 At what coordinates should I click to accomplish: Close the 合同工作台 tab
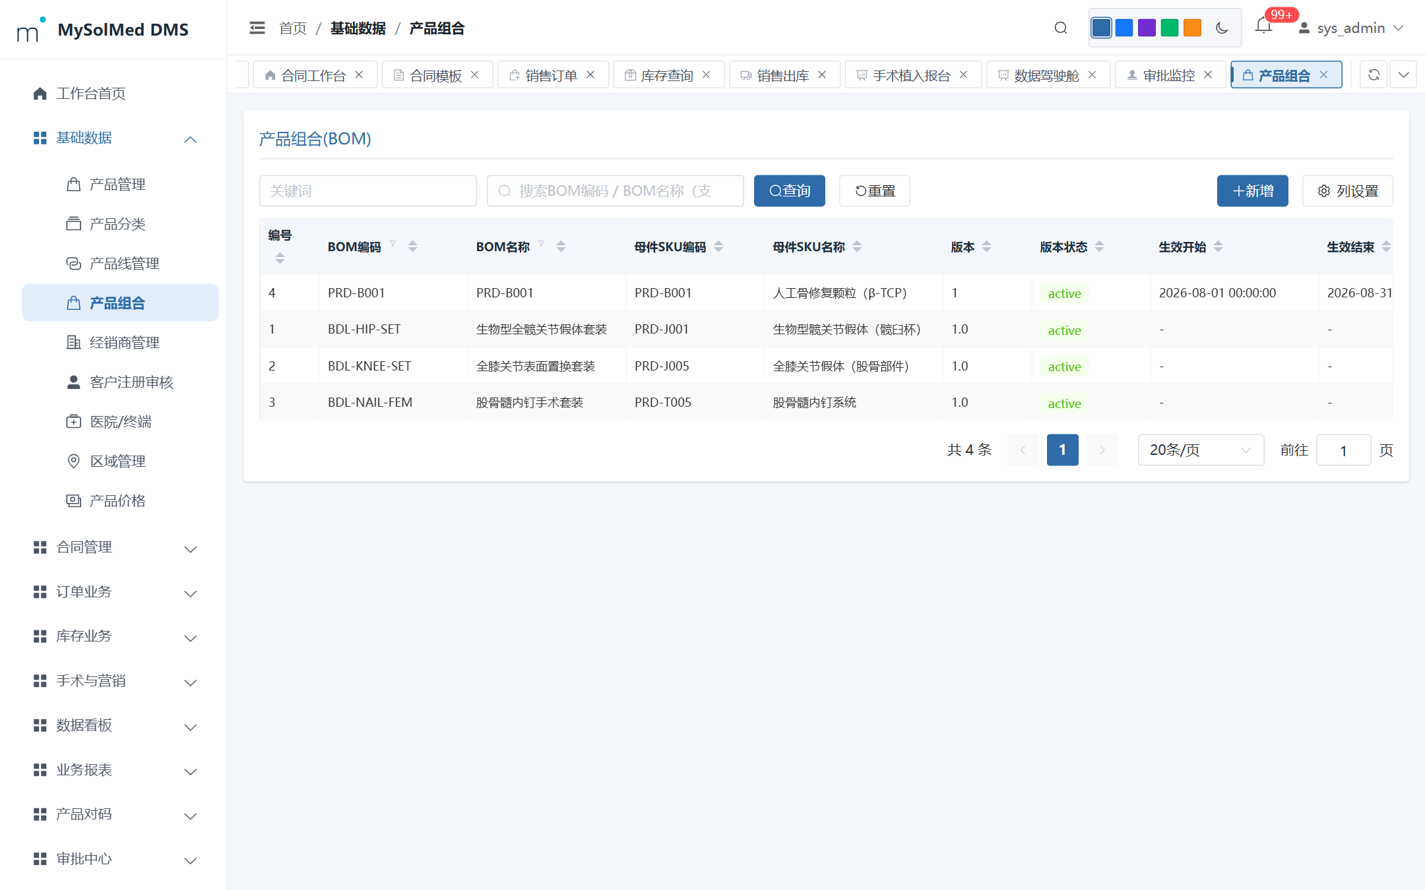(x=360, y=74)
